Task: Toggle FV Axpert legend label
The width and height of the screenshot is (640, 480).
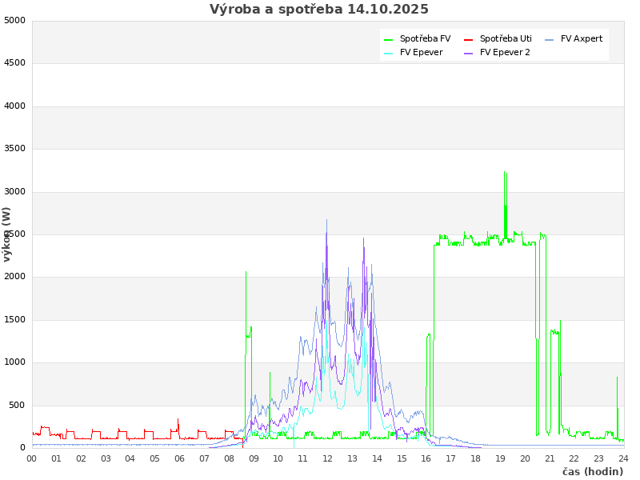Action: coord(582,38)
